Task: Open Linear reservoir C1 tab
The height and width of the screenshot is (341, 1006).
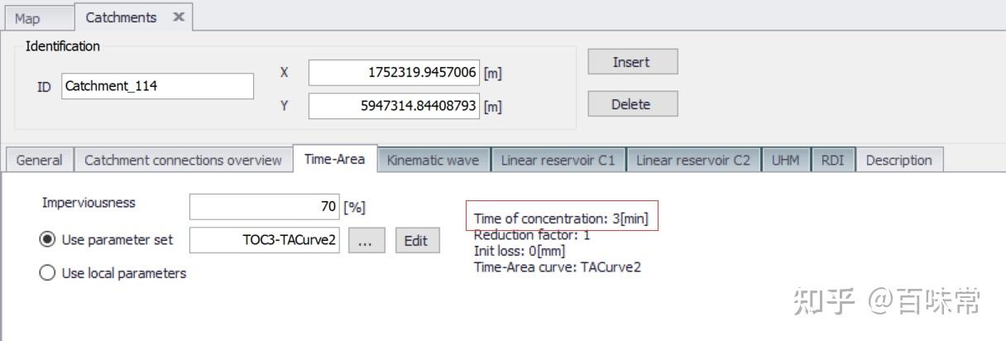Action: click(x=558, y=161)
